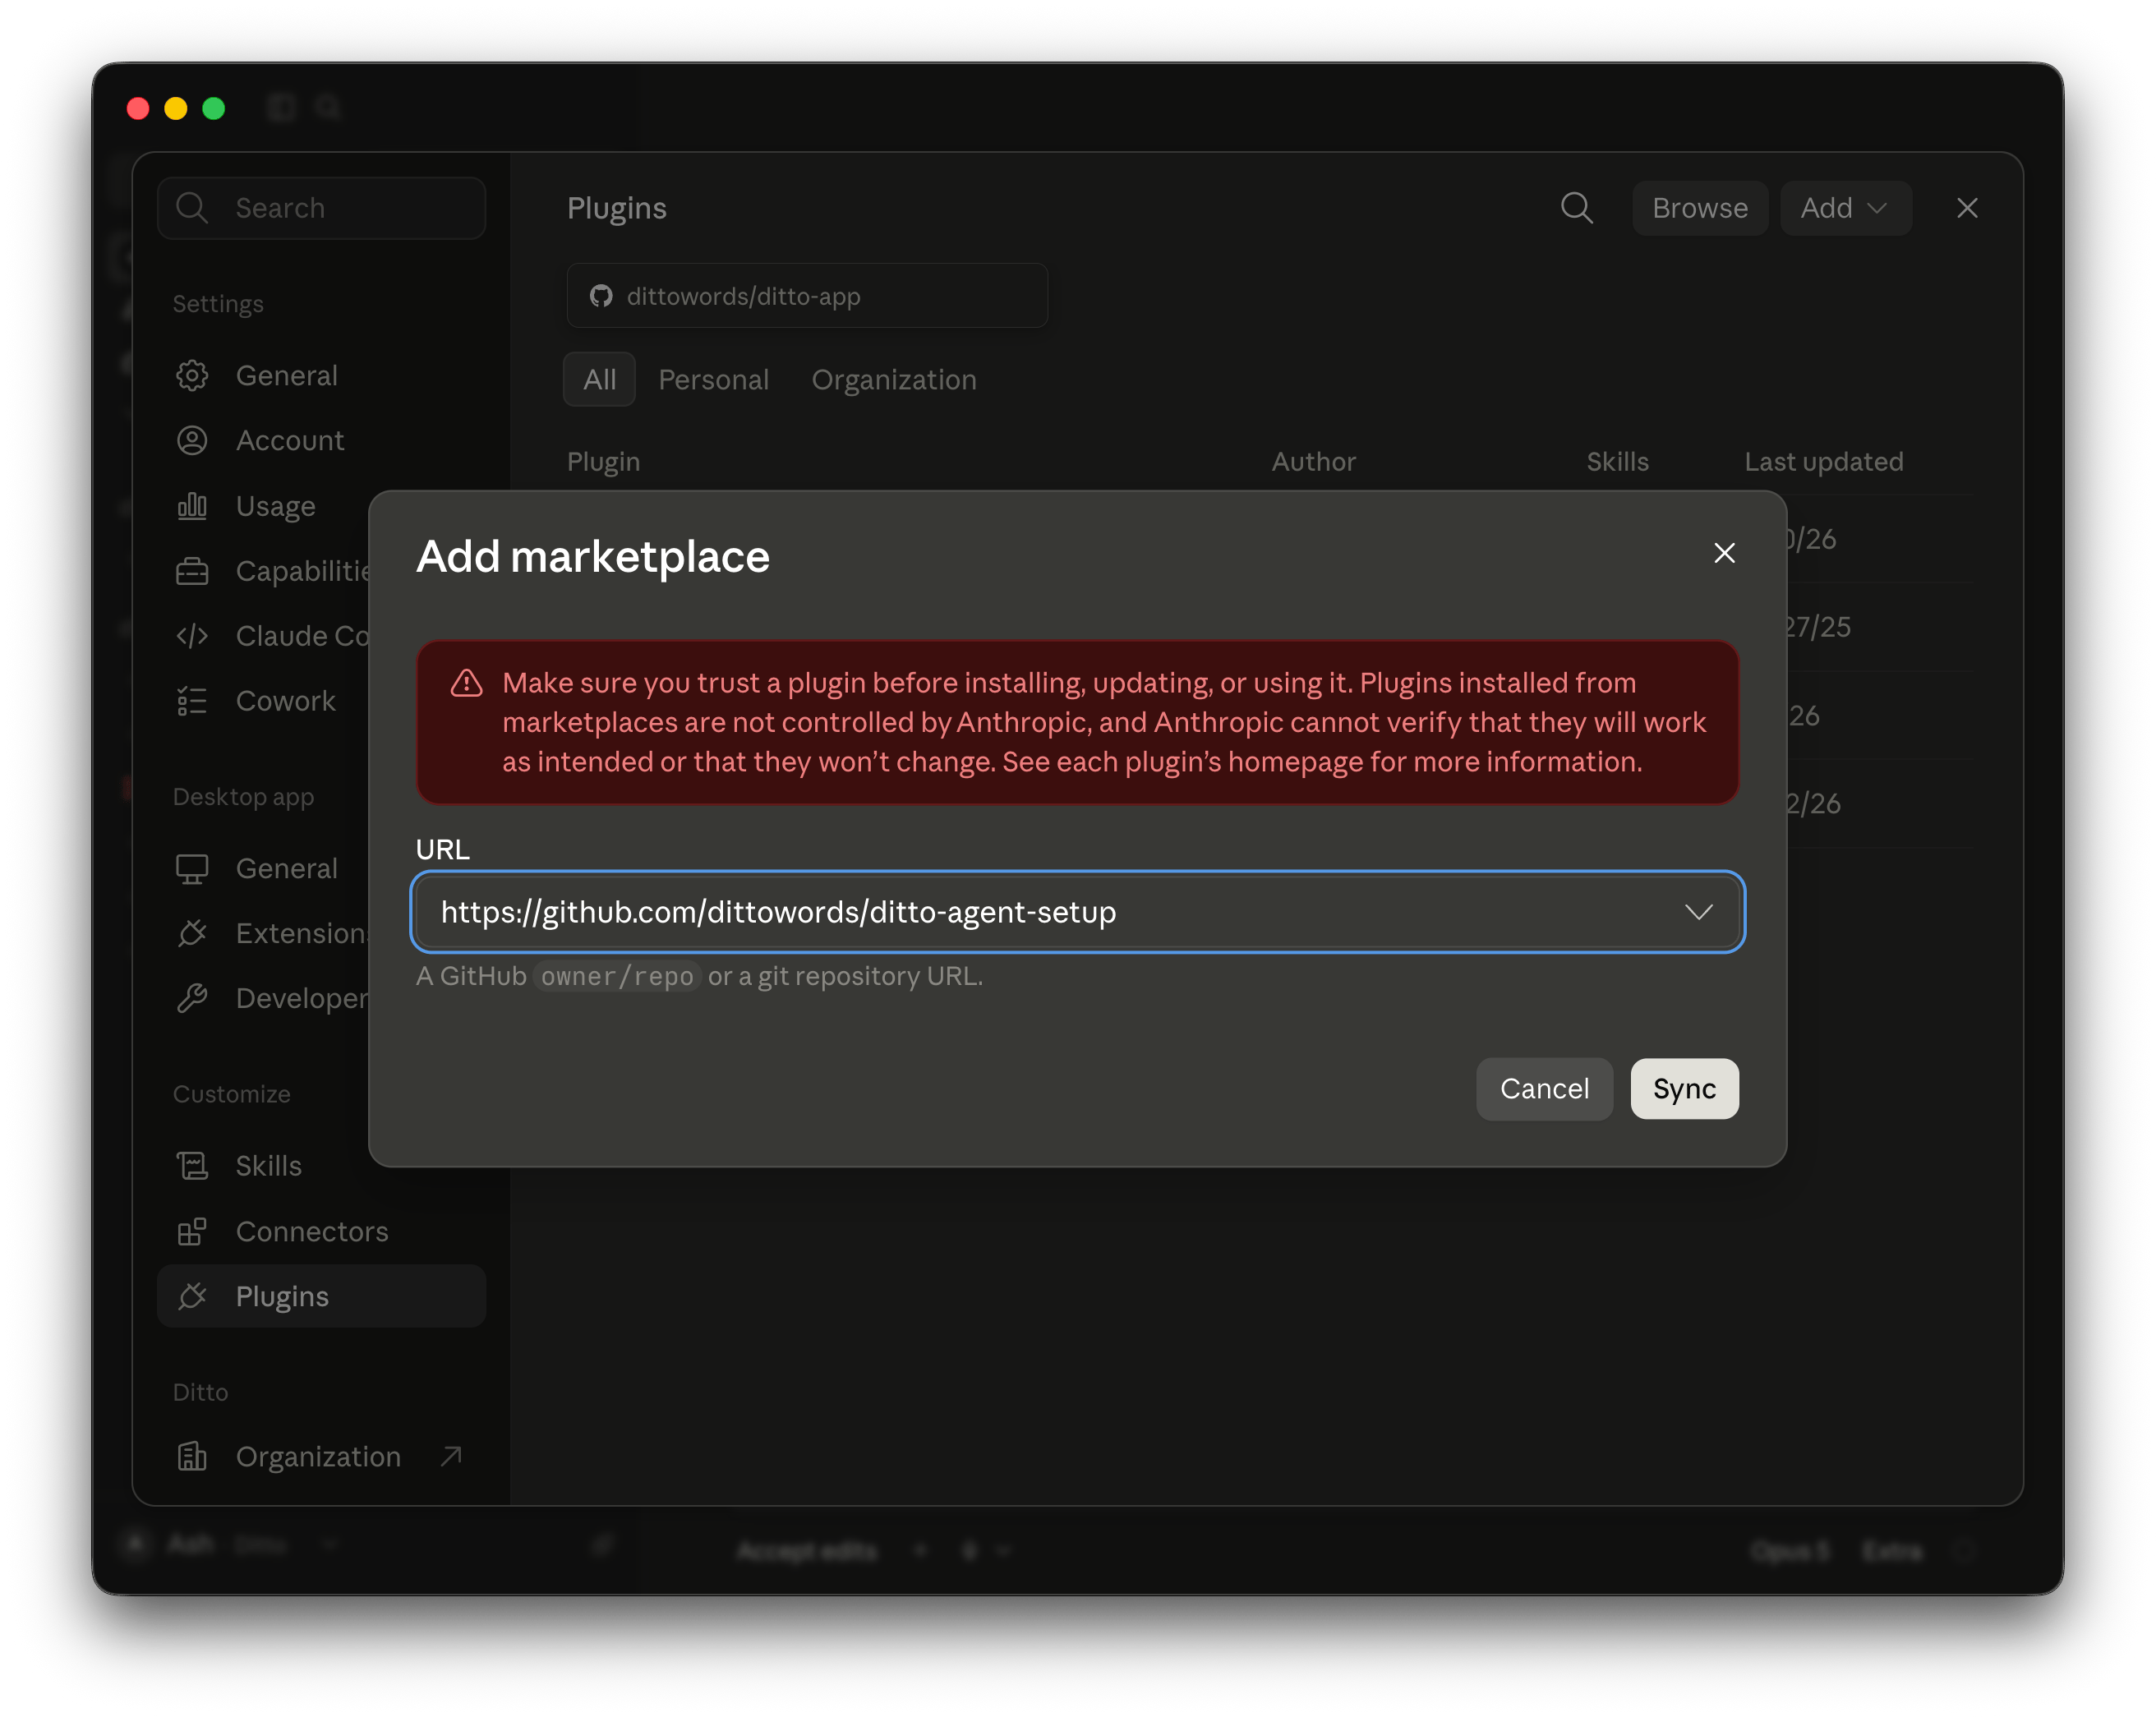Focus the marketplace URL input field

pos(1077,912)
